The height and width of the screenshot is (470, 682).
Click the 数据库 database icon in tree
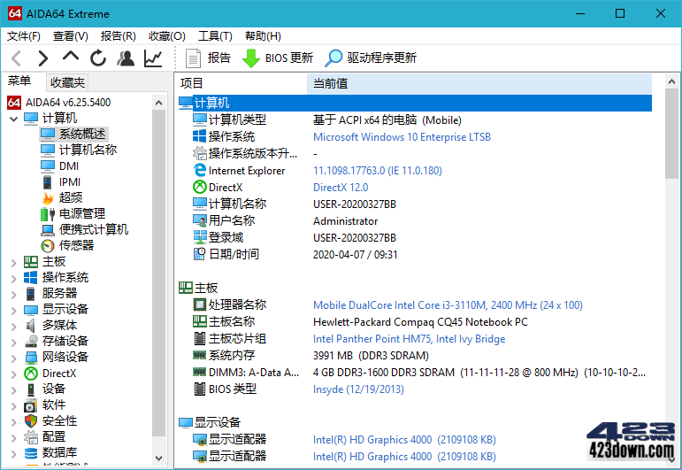[x=31, y=453]
